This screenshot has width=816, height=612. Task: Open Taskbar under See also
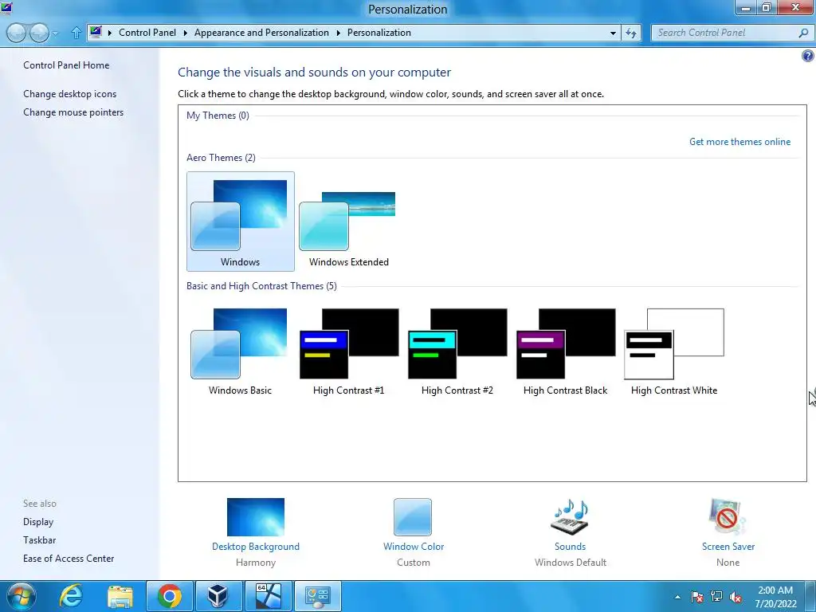pyautogui.click(x=39, y=539)
